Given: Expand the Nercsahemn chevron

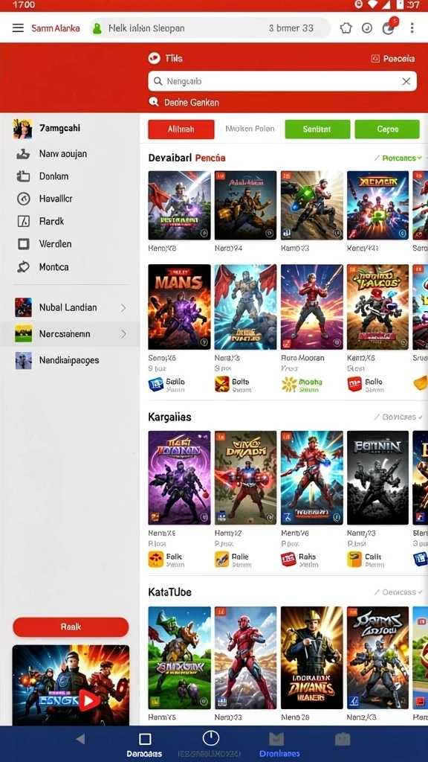Looking at the screenshot, I should (x=123, y=334).
